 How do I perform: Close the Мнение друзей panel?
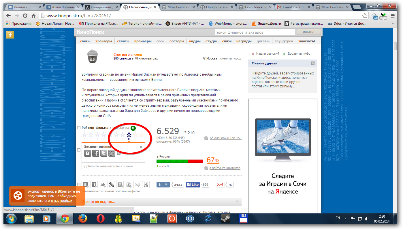313,63
